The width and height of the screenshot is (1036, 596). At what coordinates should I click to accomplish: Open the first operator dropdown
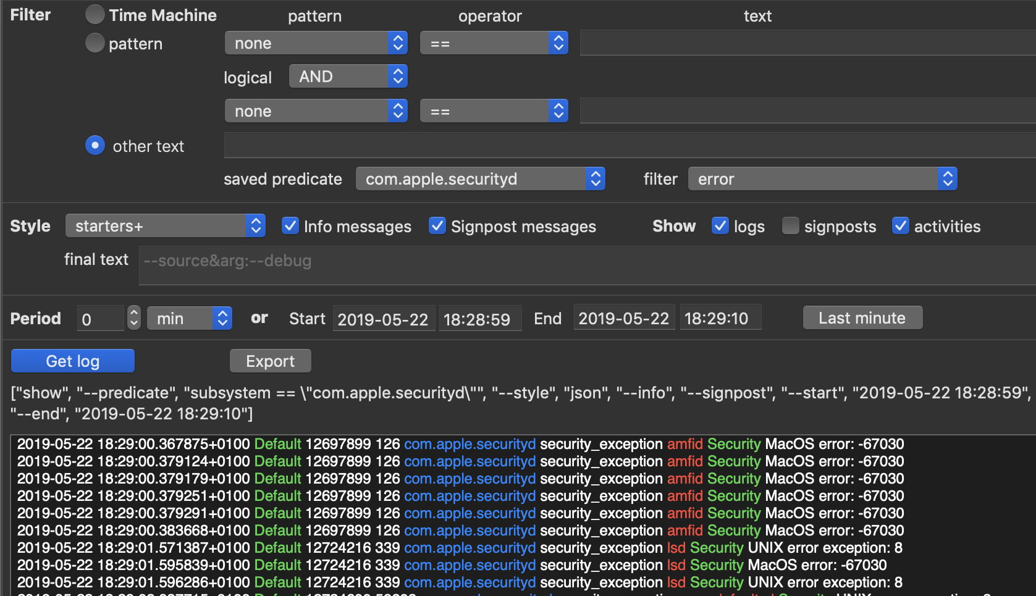pos(494,43)
